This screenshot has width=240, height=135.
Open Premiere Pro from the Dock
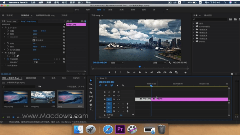tap(120, 129)
